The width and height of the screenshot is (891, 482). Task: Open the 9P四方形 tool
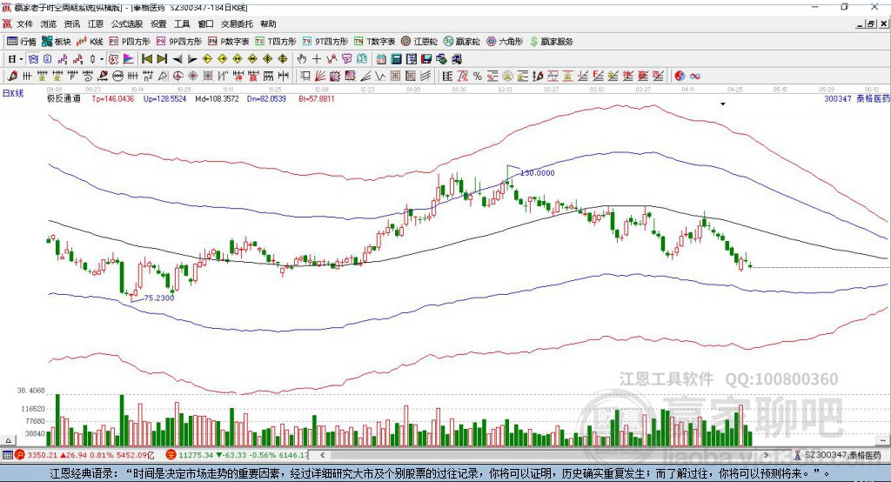pos(179,42)
